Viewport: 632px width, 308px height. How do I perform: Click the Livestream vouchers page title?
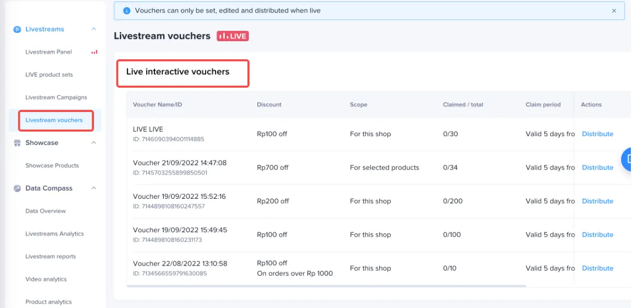(x=162, y=36)
